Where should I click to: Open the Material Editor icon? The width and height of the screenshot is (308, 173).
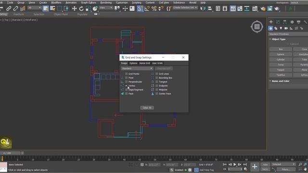[255, 9]
